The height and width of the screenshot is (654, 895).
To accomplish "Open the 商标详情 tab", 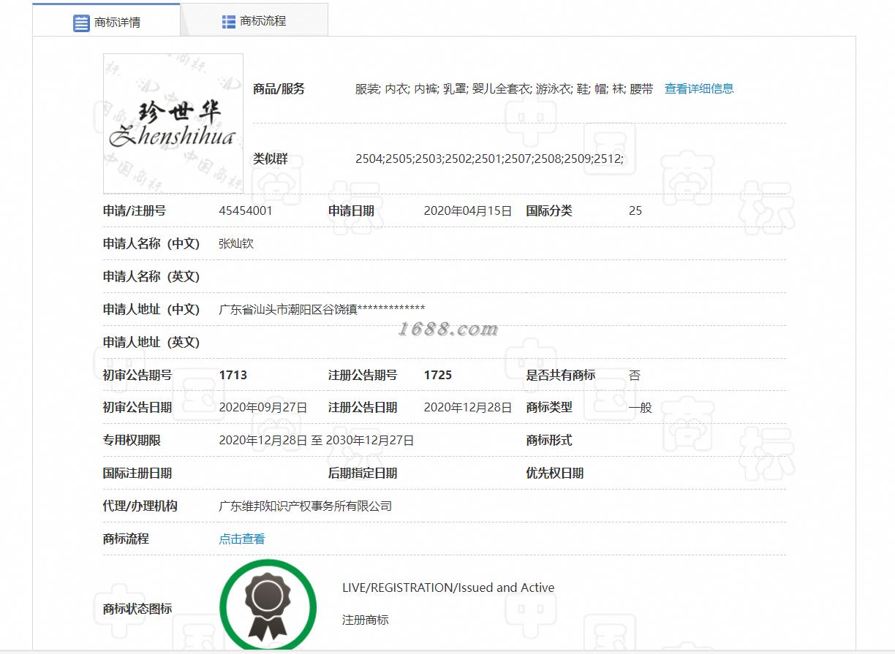I will point(107,20).
